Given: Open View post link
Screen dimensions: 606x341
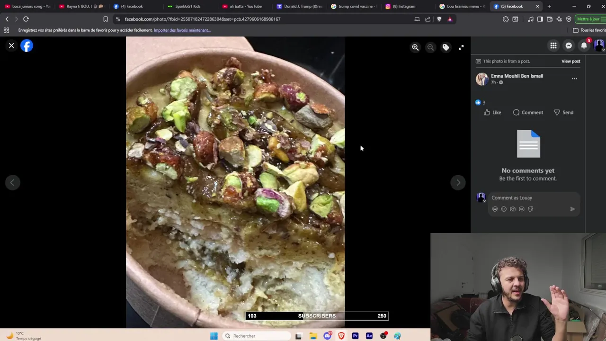Looking at the screenshot, I should click(570, 61).
